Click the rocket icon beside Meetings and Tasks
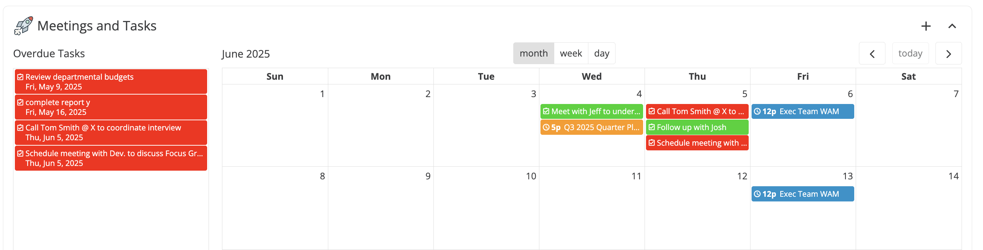 click(23, 25)
